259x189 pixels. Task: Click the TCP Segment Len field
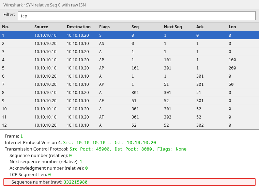click(30, 175)
